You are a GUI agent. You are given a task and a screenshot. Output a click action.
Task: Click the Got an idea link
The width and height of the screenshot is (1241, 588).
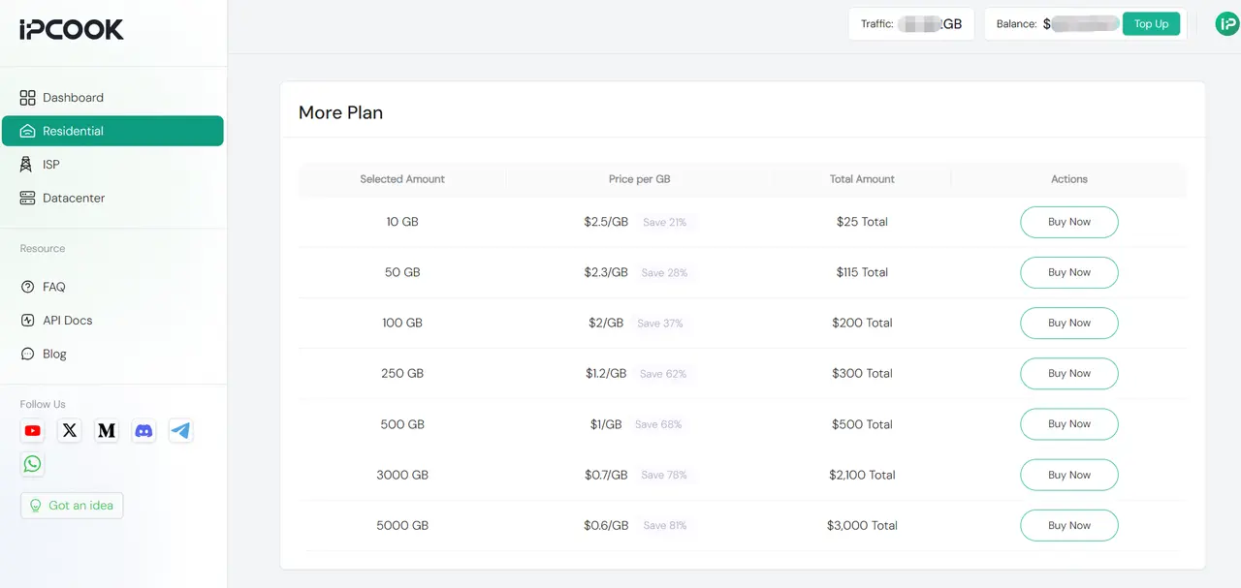click(71, 505)
